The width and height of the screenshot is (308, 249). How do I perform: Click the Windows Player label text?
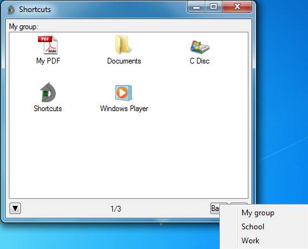coord(124,109)
